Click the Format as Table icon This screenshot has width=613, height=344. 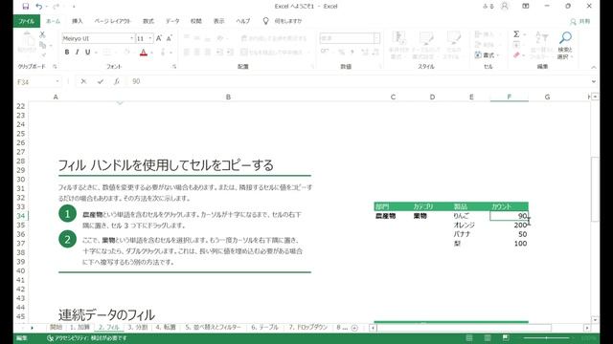tap(425, 38)
